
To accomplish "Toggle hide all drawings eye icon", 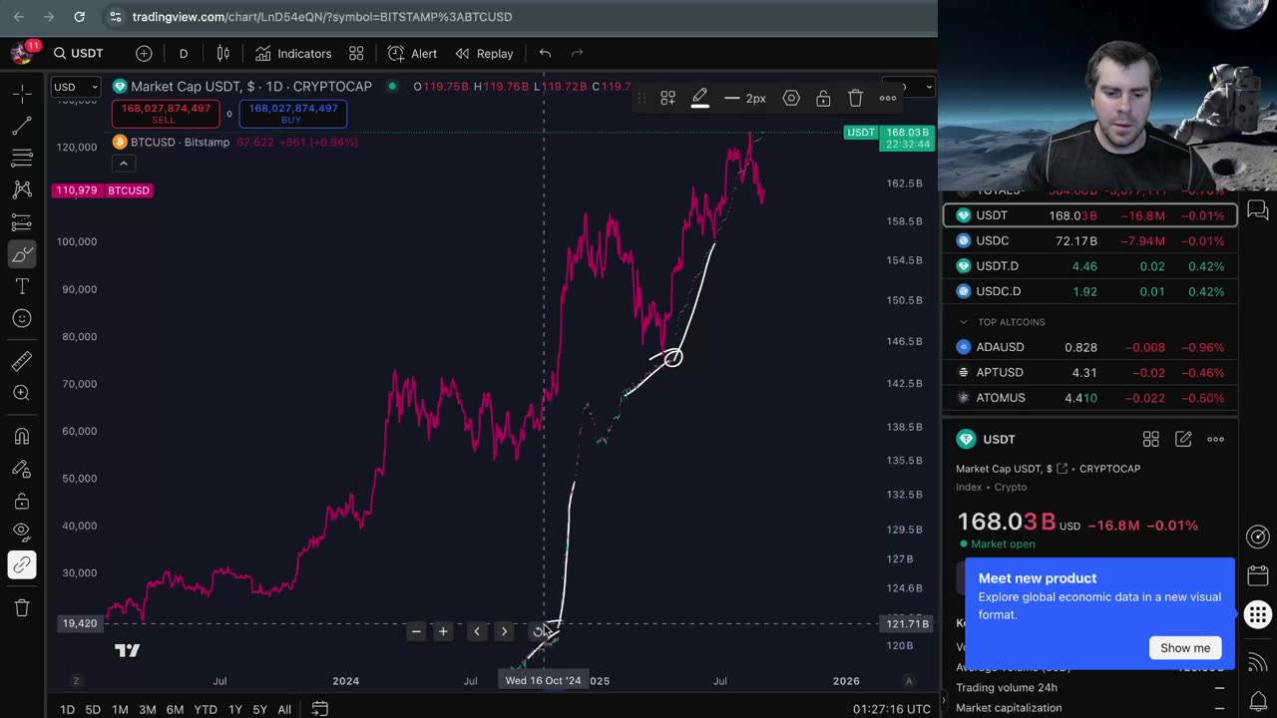I will pos(22,533).
